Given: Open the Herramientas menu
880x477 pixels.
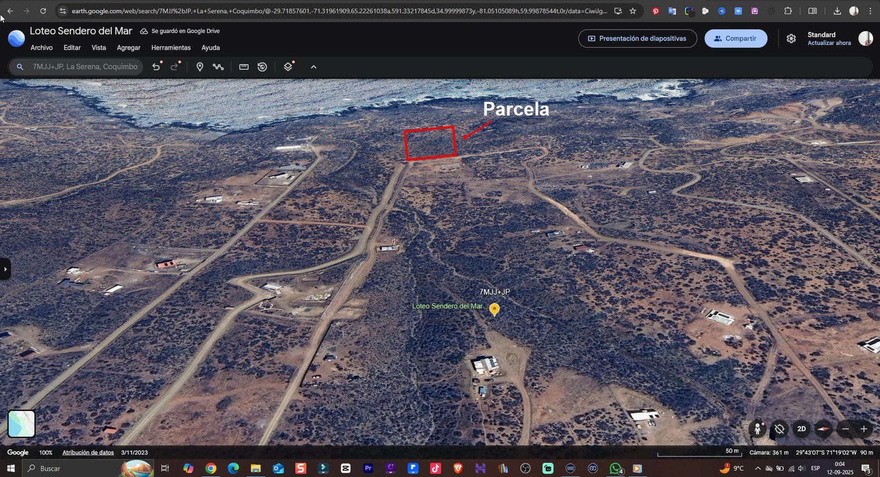Looking at the screenshot, I should pyautogui.click(x=171, y=48).
